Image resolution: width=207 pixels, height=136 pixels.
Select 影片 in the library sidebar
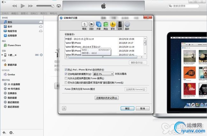[x=22, y=26]
